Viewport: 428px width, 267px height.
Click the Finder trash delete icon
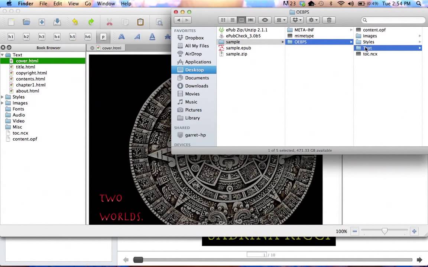coord(329,20)
